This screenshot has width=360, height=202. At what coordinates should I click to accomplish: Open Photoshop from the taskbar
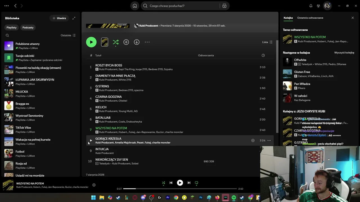[x=201, y=198]
